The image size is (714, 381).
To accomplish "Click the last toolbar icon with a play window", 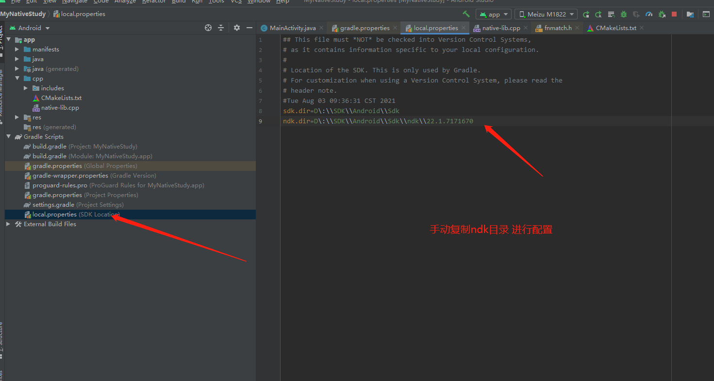I will pyautogui.click(x=706, y=14).
